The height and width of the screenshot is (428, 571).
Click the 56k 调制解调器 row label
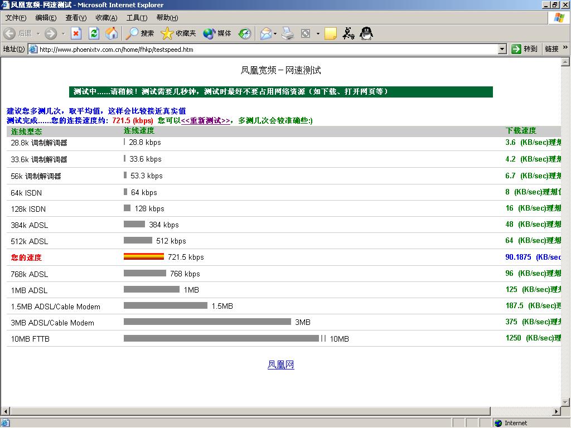coord(36,176)
